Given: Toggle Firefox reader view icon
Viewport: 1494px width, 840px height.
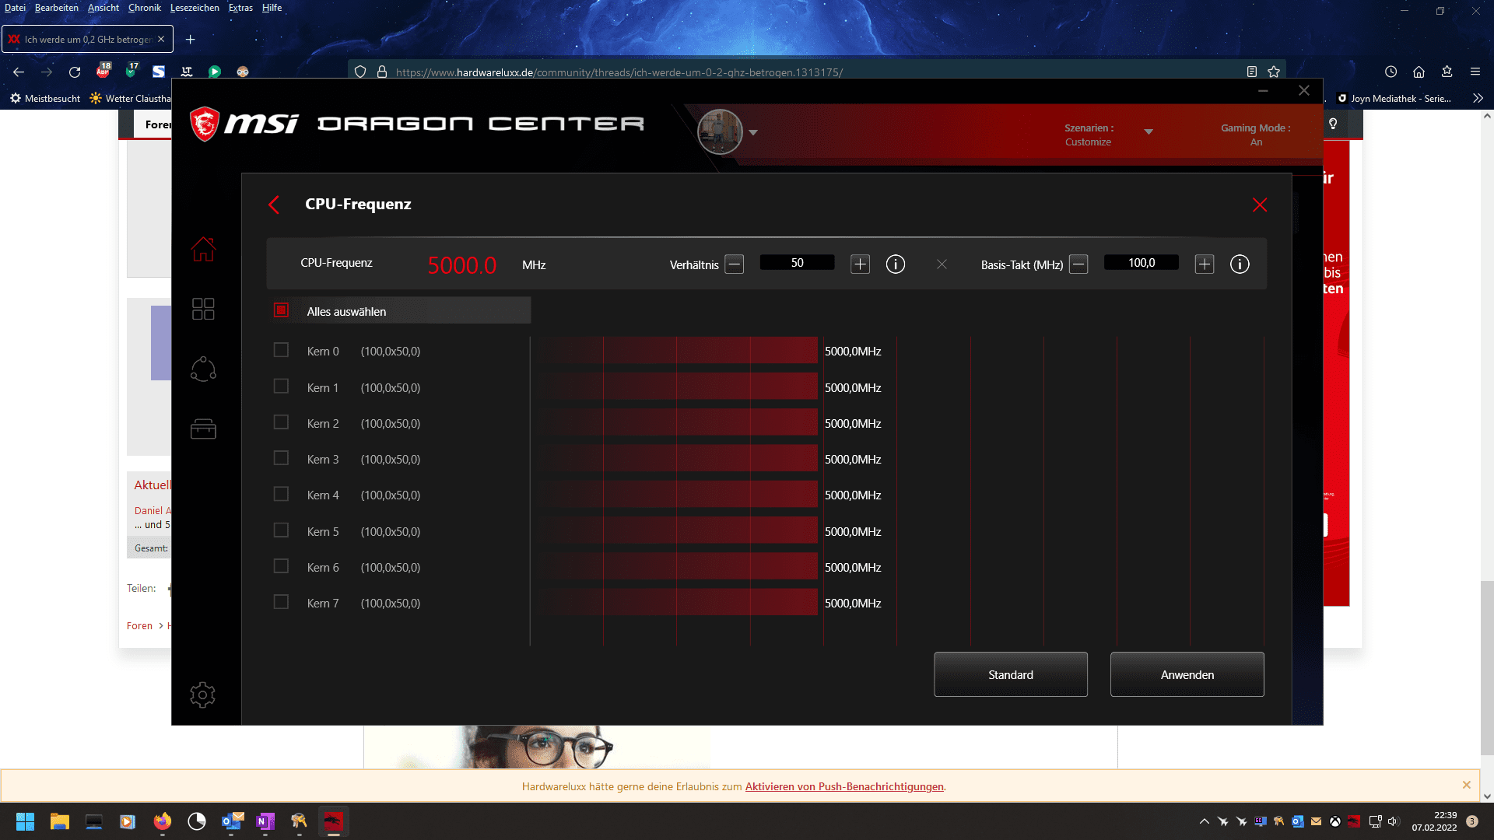Looking at the screenshot, I should pos(1252,72).
